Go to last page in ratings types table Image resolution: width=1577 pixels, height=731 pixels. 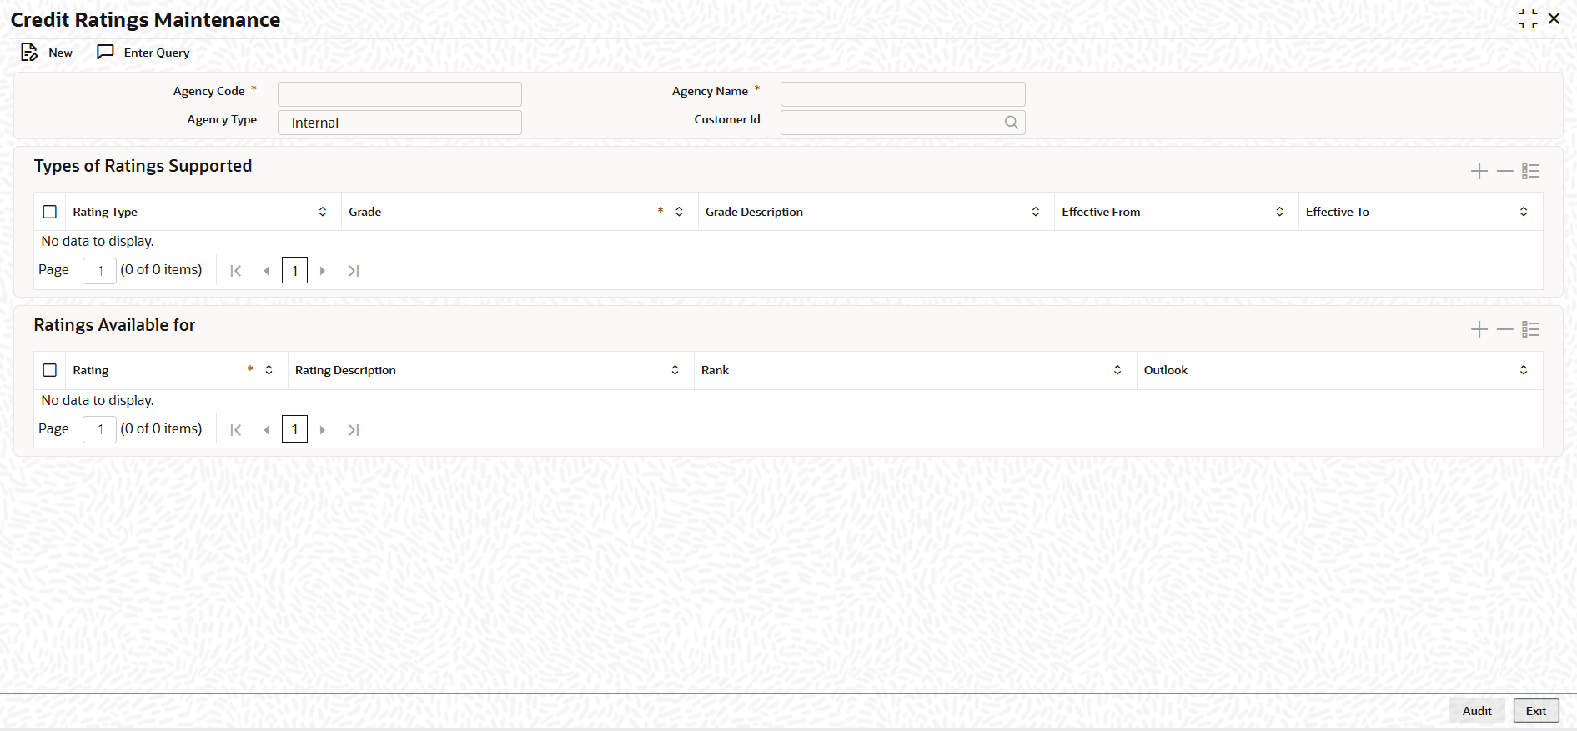[x=354, y=271]
